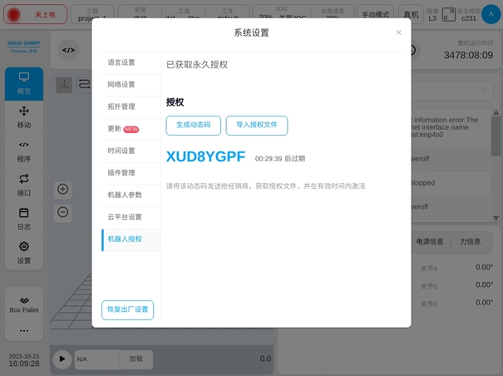
Task: Expand the three-dots more menu in sidebar
Action: (x=24, y=331)
